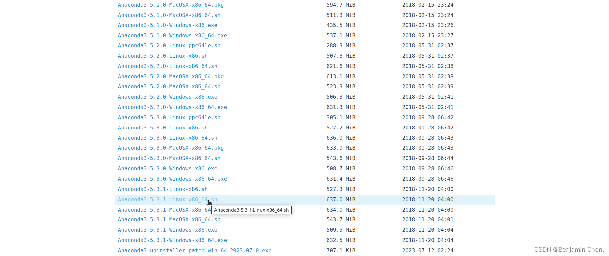Select the 2023-07-12 02:24 date
The image size is (609, 256).
428,251
